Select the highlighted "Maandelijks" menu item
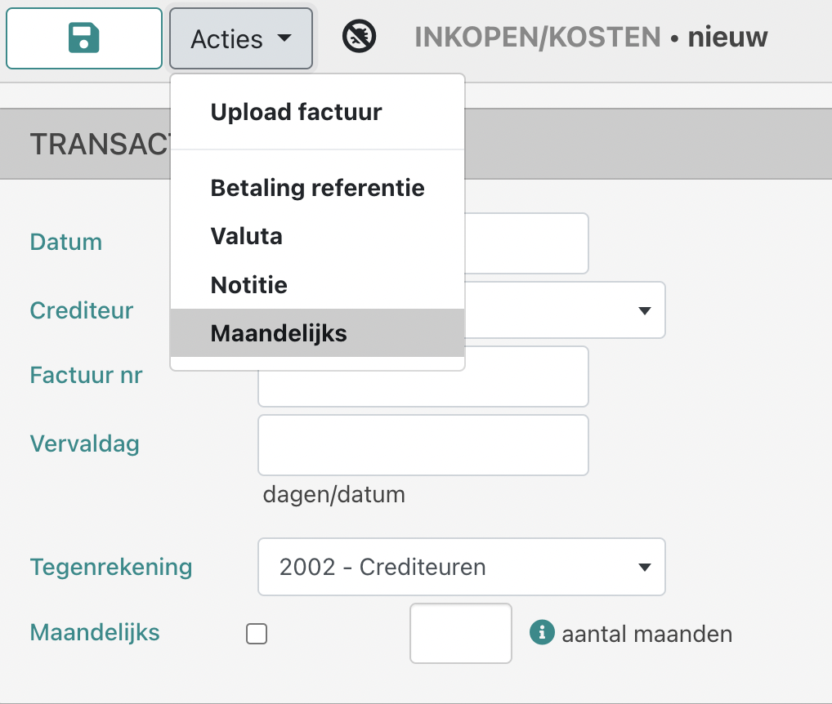Screen dimensions: 832x704 coord(279,333)
